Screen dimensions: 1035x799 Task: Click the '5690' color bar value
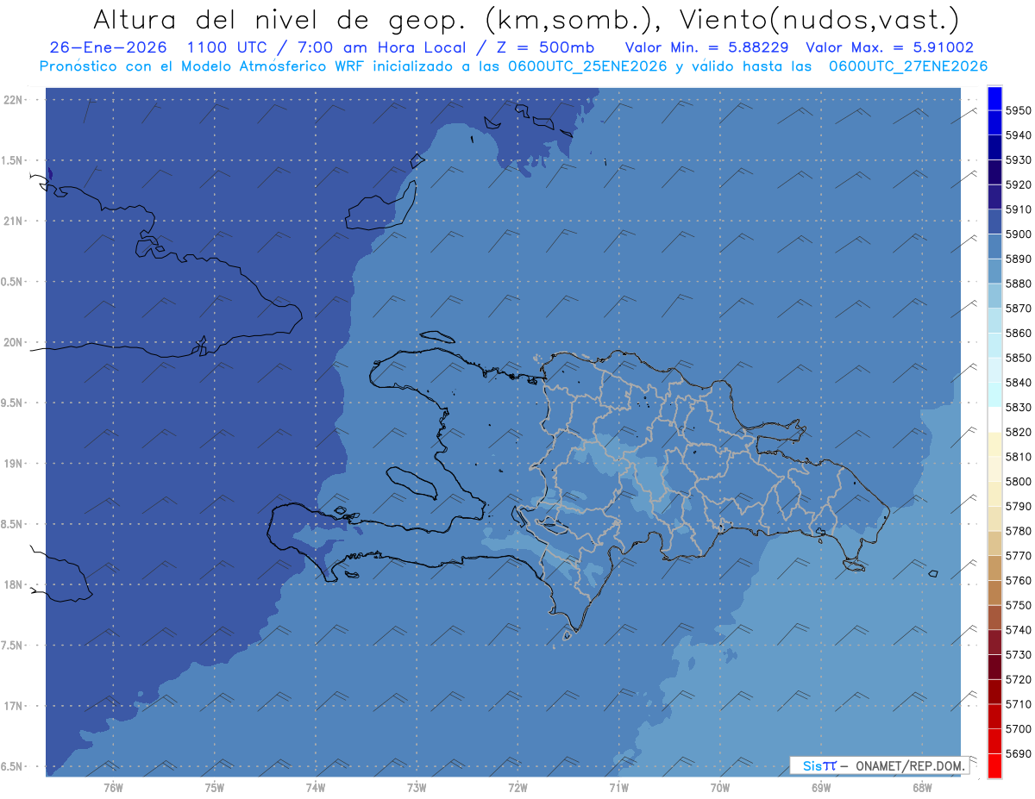pos(1019,753)
